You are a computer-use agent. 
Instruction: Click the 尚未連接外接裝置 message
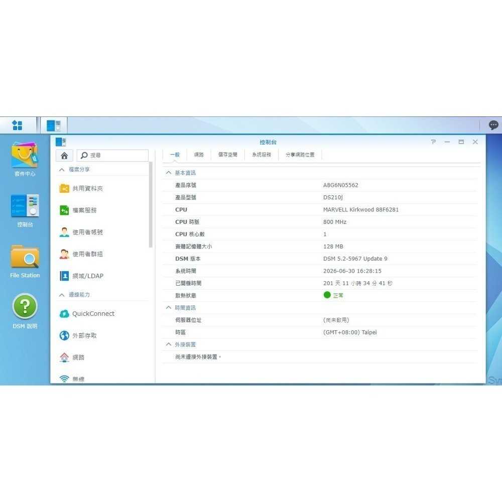click(x=198, y=357)
